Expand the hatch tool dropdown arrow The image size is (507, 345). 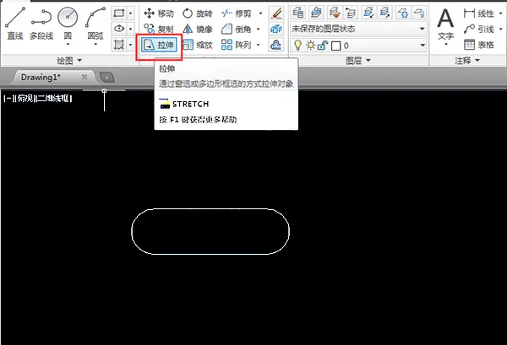tap(130, 44)
